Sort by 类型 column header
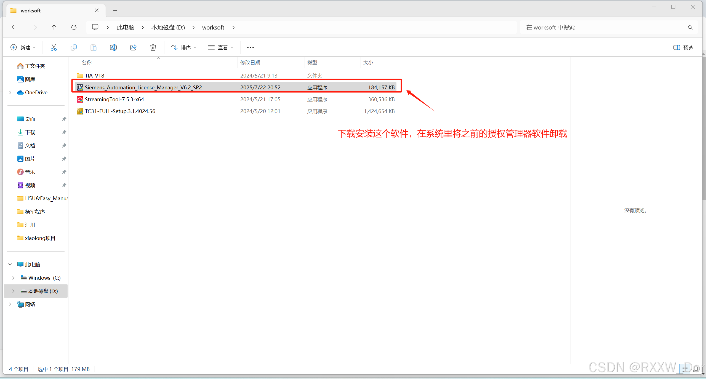This screenshot has height=379, width=706. 312,63
